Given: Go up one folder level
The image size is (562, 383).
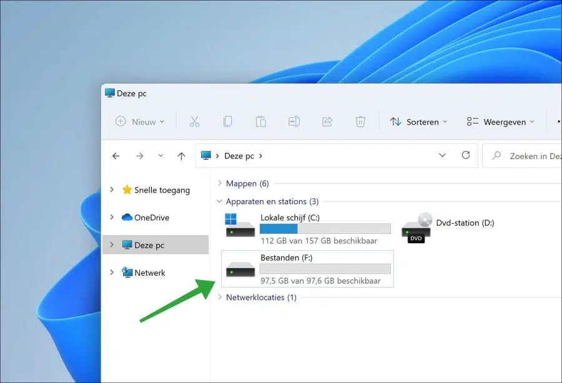Looking at the screenshot, I should pos(181,156).
